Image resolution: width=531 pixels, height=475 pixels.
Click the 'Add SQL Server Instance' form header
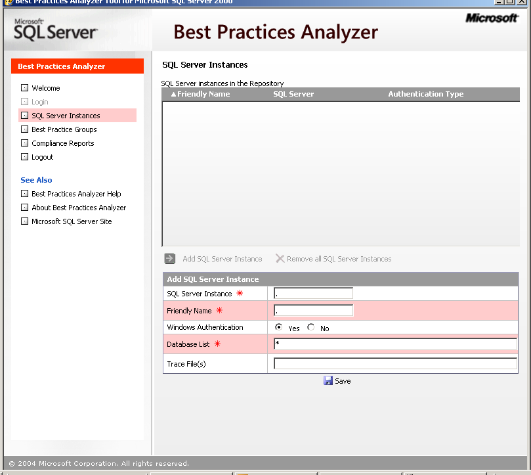(x=213, y=279)
